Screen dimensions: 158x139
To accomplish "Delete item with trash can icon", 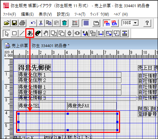I will (64, 23).
